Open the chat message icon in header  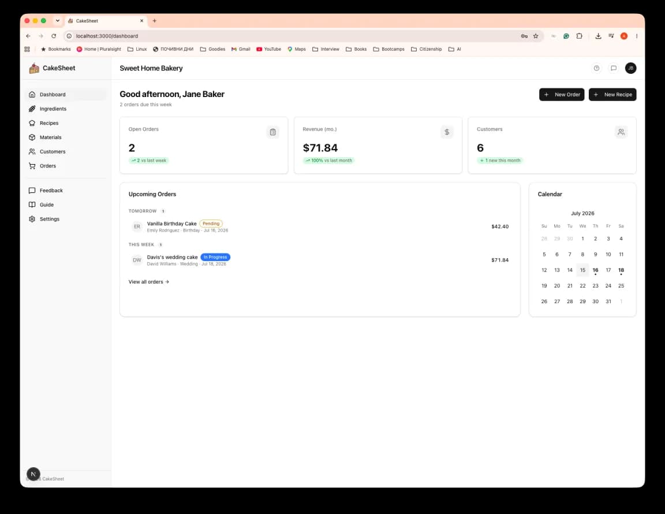pos(613,68)
